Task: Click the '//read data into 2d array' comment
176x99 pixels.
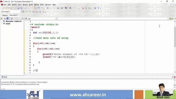Action: click(51, 38)
